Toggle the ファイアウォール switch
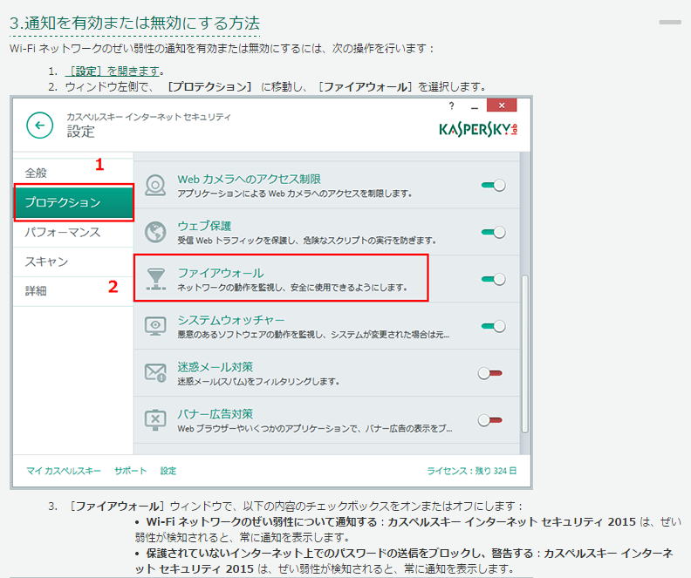This screenshot has height=578, width=691. click(493, 279)
